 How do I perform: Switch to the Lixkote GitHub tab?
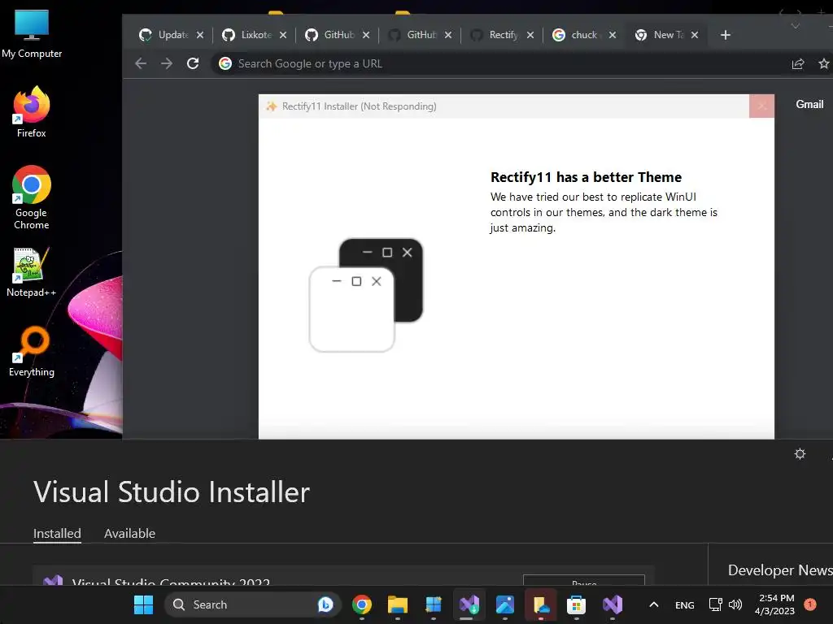point(254,35)
